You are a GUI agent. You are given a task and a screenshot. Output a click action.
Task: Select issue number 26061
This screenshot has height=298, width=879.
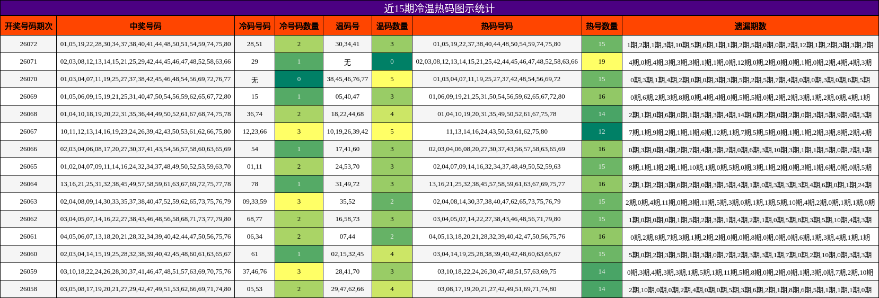click(29, 236)
